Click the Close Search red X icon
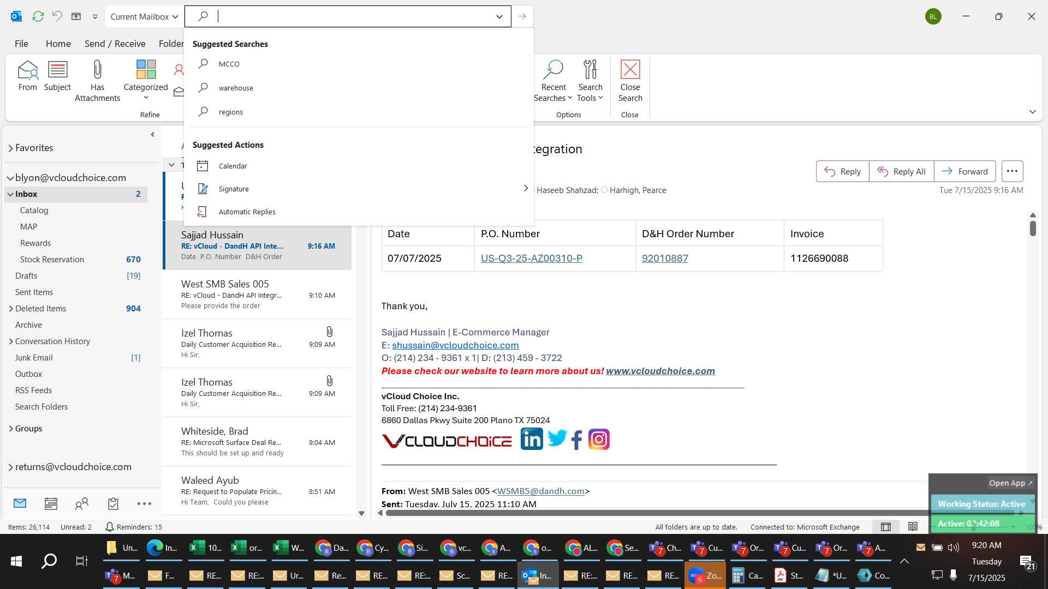Screen dimensions: 1048x589 pyautogui.click(x=630, y=69)
